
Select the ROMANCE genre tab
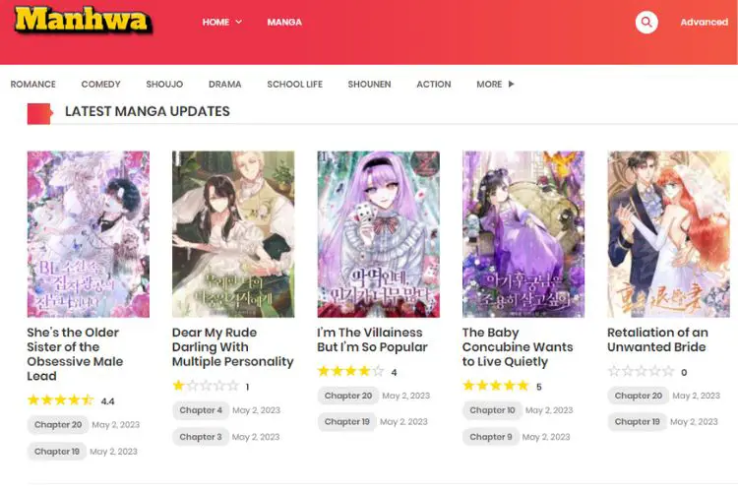(32, 85)
